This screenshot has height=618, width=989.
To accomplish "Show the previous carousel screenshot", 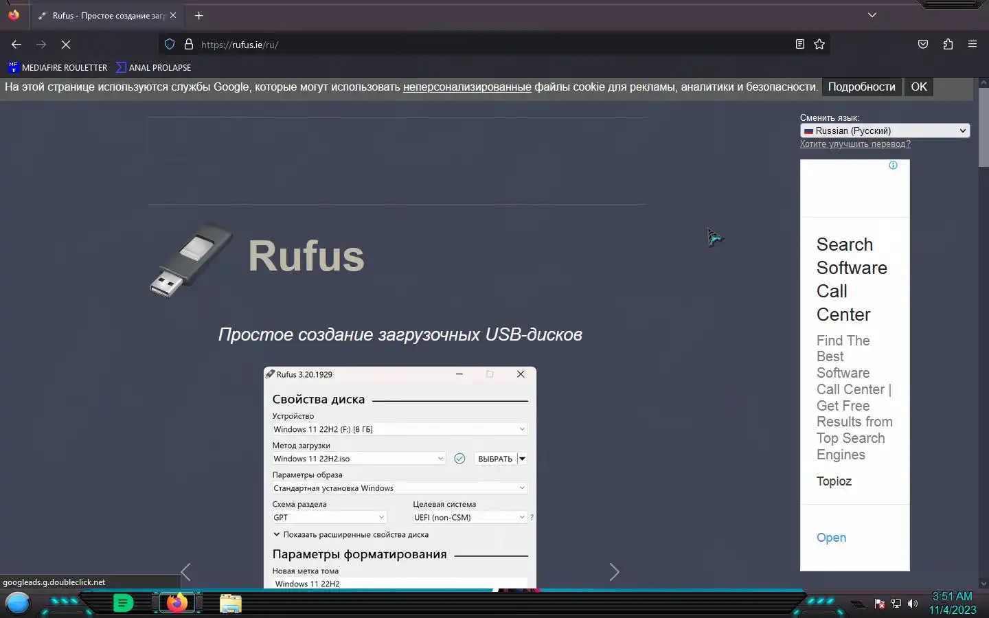I will pyautogui.click(x=185, y=572).
